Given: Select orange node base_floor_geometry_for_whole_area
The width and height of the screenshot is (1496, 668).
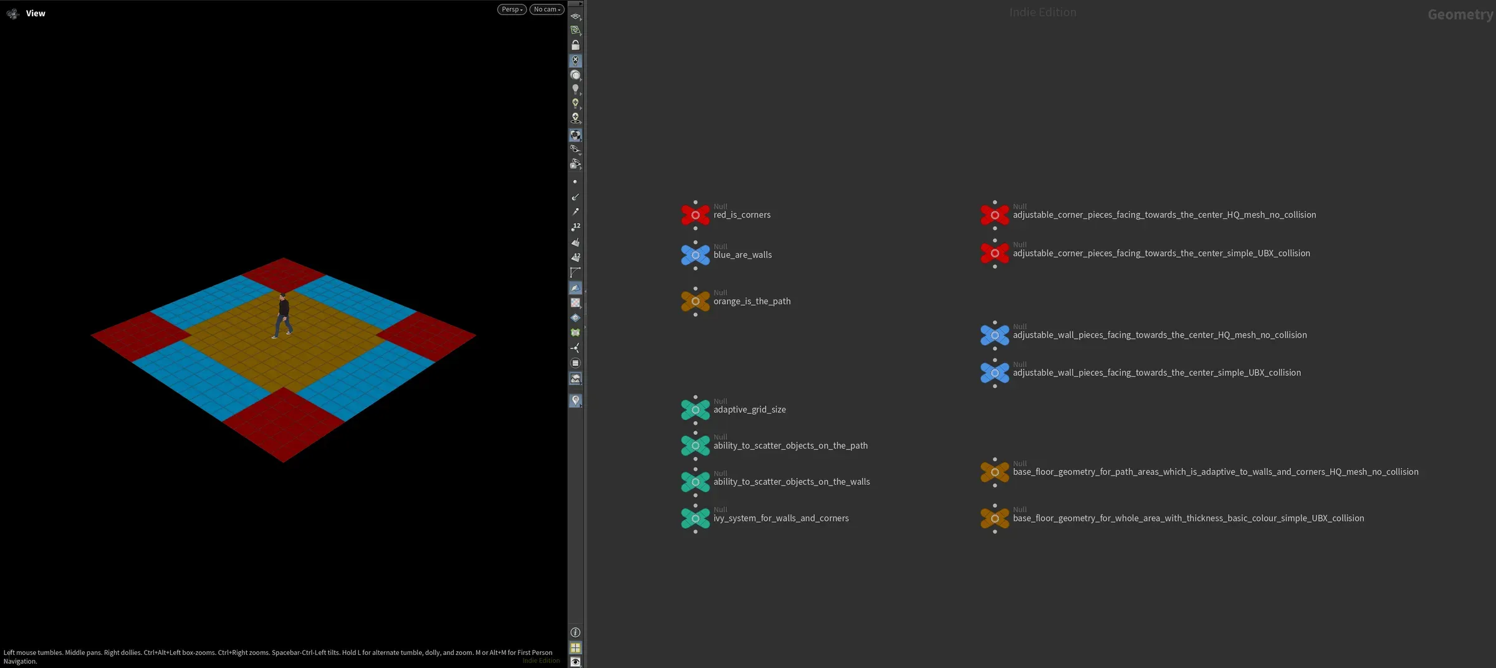Looking at the screenshot, I should [995, 518].
